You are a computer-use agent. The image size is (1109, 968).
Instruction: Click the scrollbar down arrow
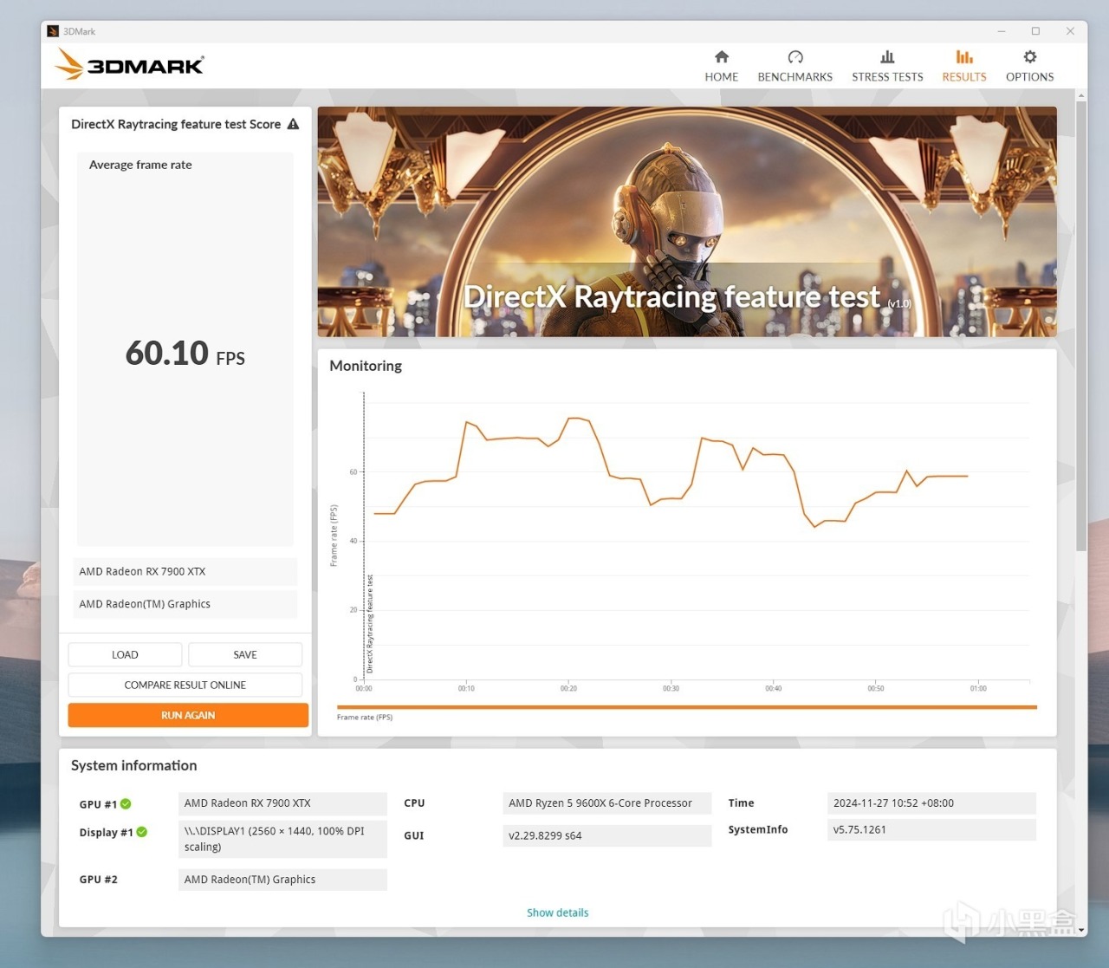[x=1080, y=930]
